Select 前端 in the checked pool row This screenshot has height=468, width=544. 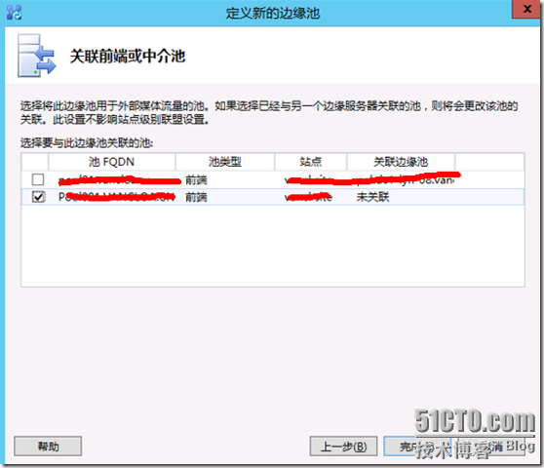pos(196,197)
